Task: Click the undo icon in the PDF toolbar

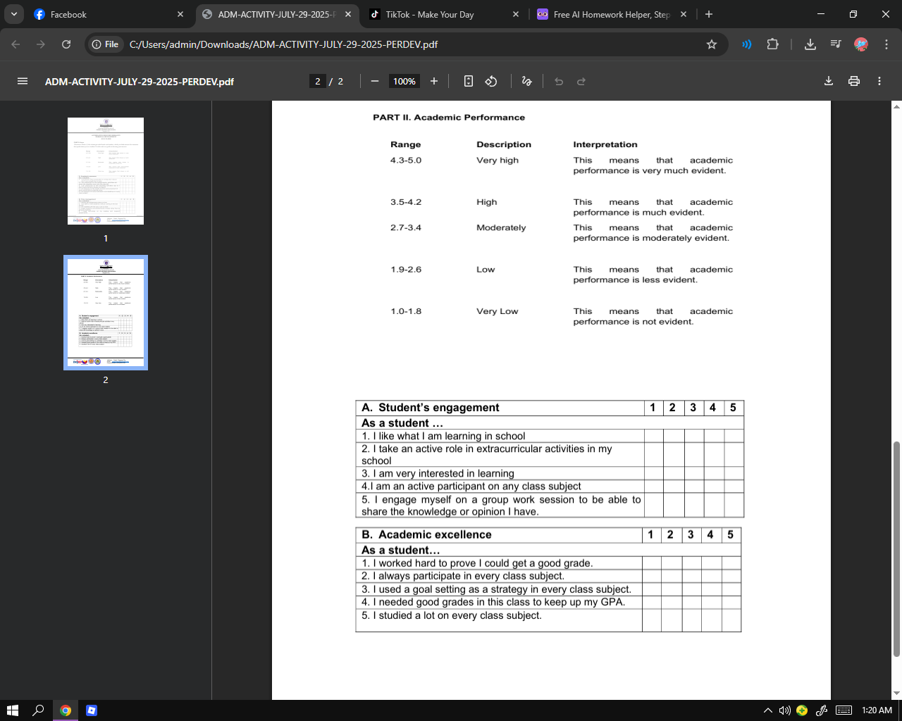Action: click(x=558, y=81)
